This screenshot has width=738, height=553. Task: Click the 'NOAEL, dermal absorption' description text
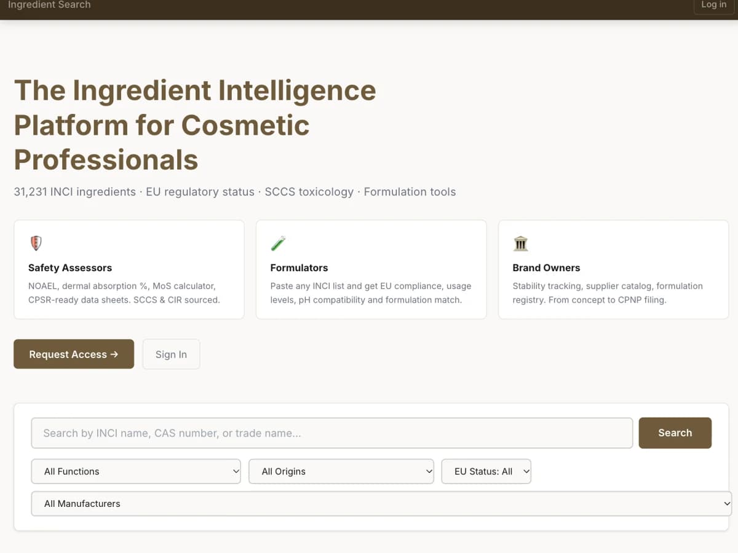pos(124,293)
